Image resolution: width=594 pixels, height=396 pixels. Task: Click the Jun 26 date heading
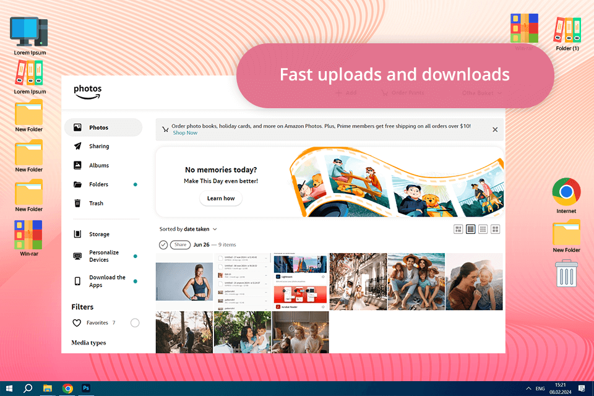[201, 245]
